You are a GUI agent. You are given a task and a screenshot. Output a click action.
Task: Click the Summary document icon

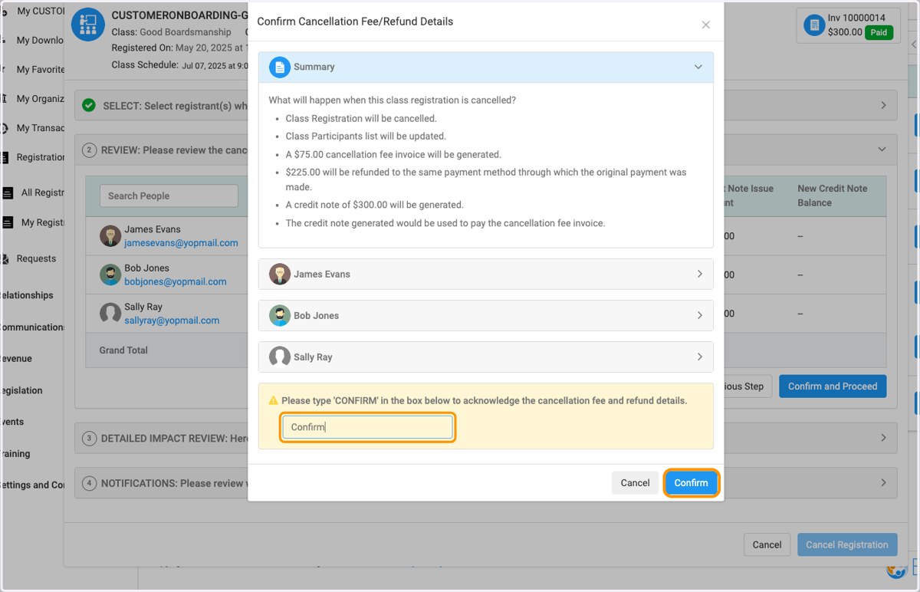pyautogui.click(x=280, y=67)
